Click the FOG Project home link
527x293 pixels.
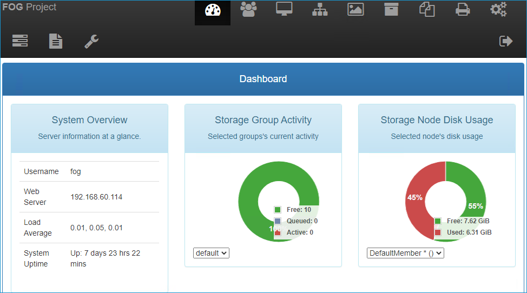(29, 8)
